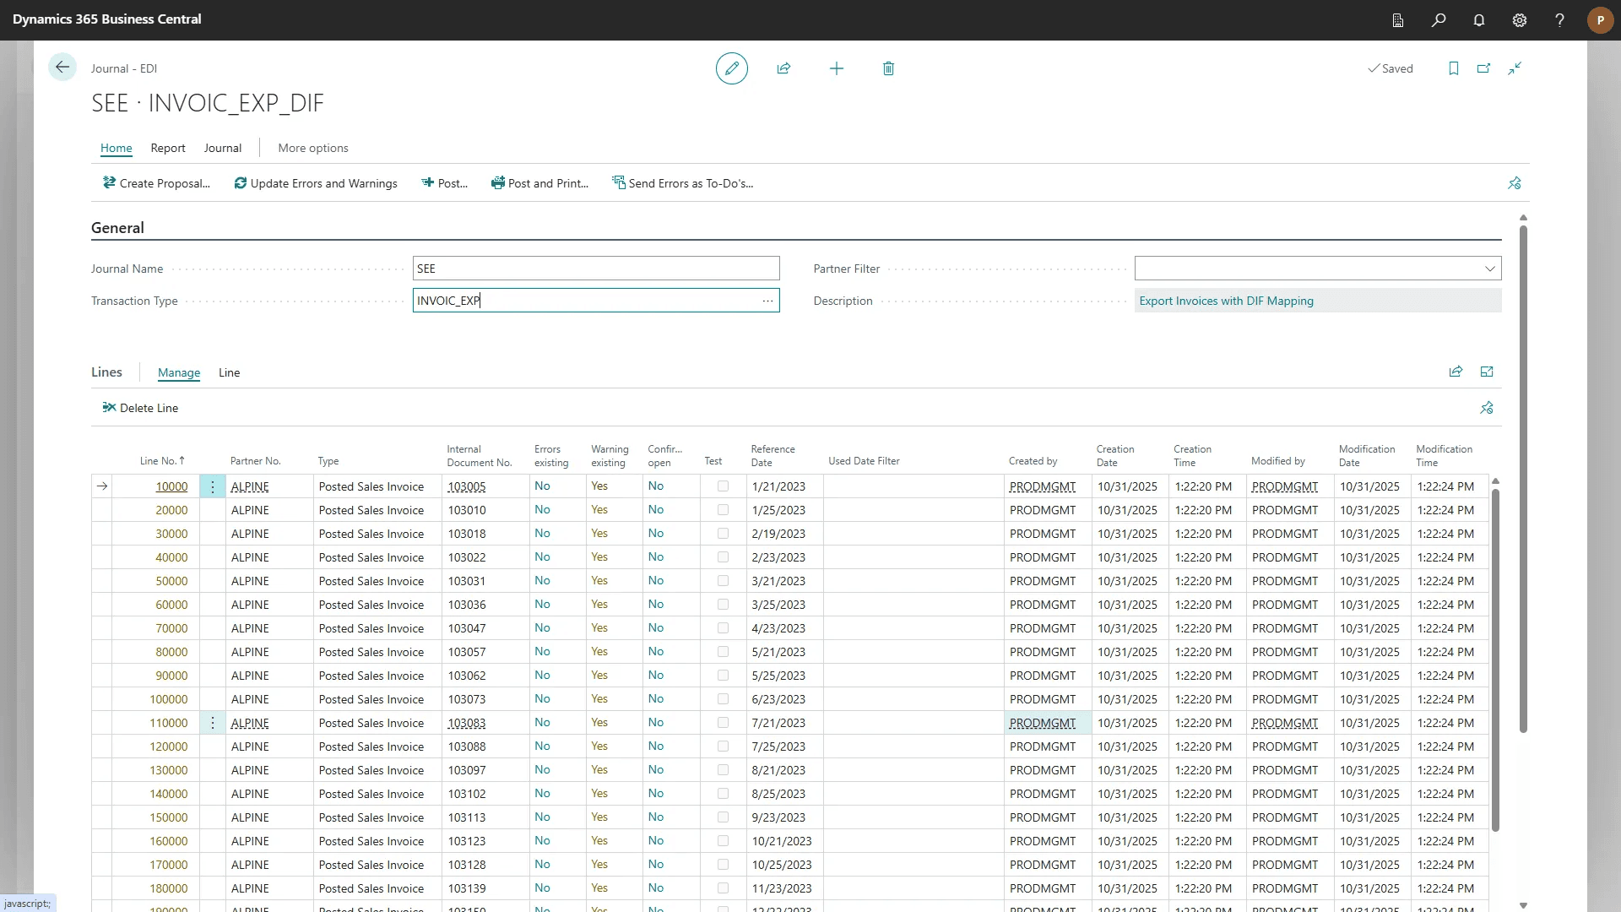The image size is (1621, 912).
Task: Open the document icon in top bar
Action: [x=1398, y=20]
